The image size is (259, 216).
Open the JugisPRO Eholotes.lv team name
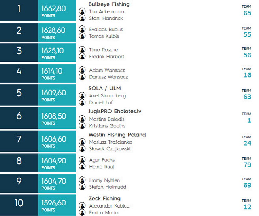115,112
